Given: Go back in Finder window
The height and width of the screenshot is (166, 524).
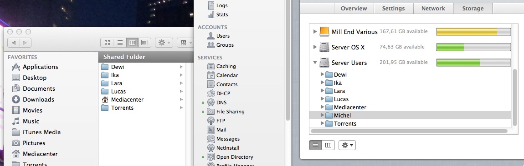Looking at the screenshot, I should coord(13,43).
